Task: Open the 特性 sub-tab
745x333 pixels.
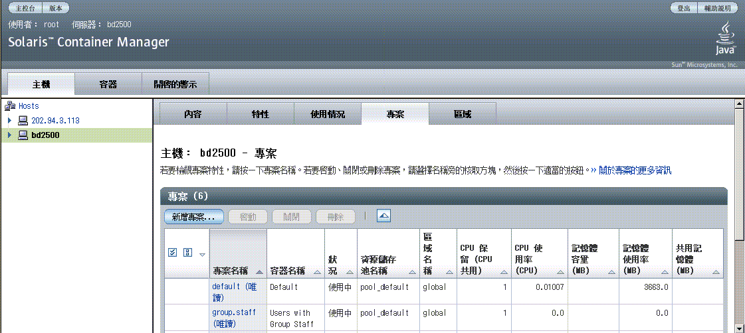Action: tap(261, 114)
